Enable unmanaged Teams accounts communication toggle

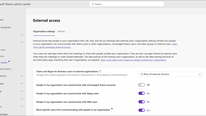(142, 85)
